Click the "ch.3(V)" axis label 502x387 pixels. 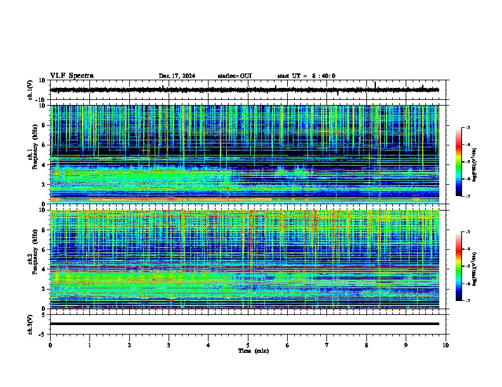point(30,324)
